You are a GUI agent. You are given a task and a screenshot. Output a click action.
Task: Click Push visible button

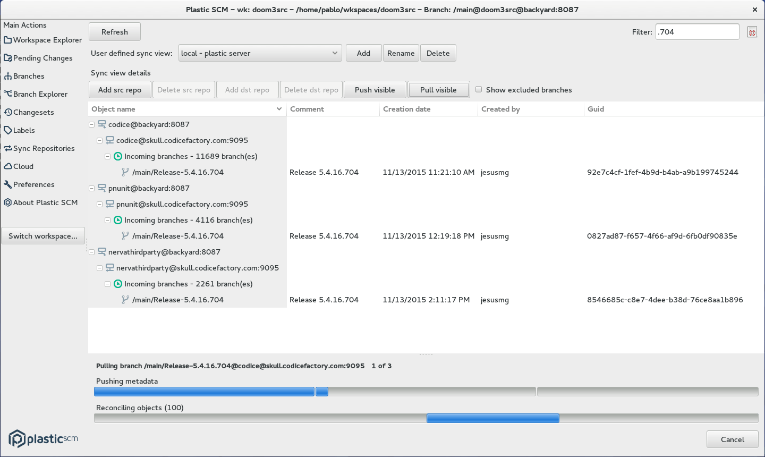pyautogui.click(x=375, y=90)
